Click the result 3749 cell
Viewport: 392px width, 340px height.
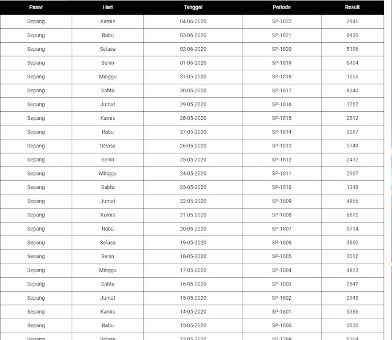(353, 146)
